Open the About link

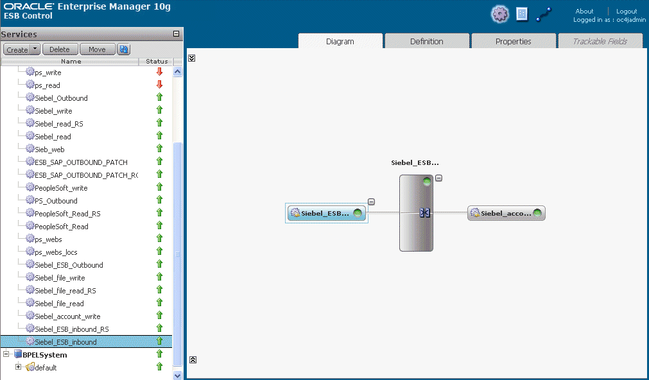(584, 11)
